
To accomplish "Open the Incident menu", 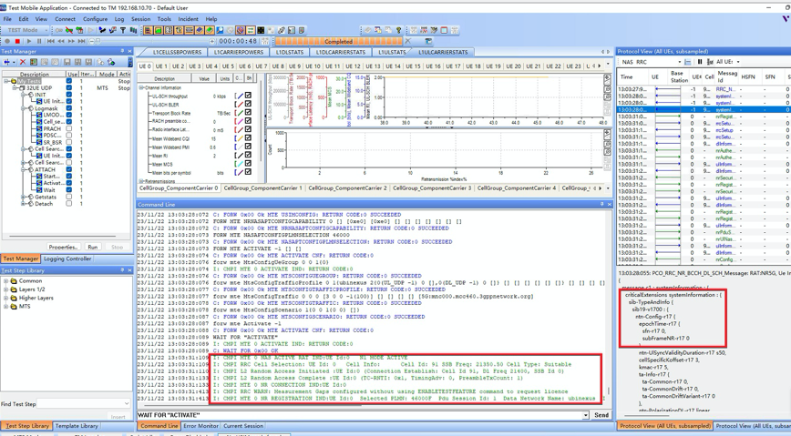I will click(188, 19).
